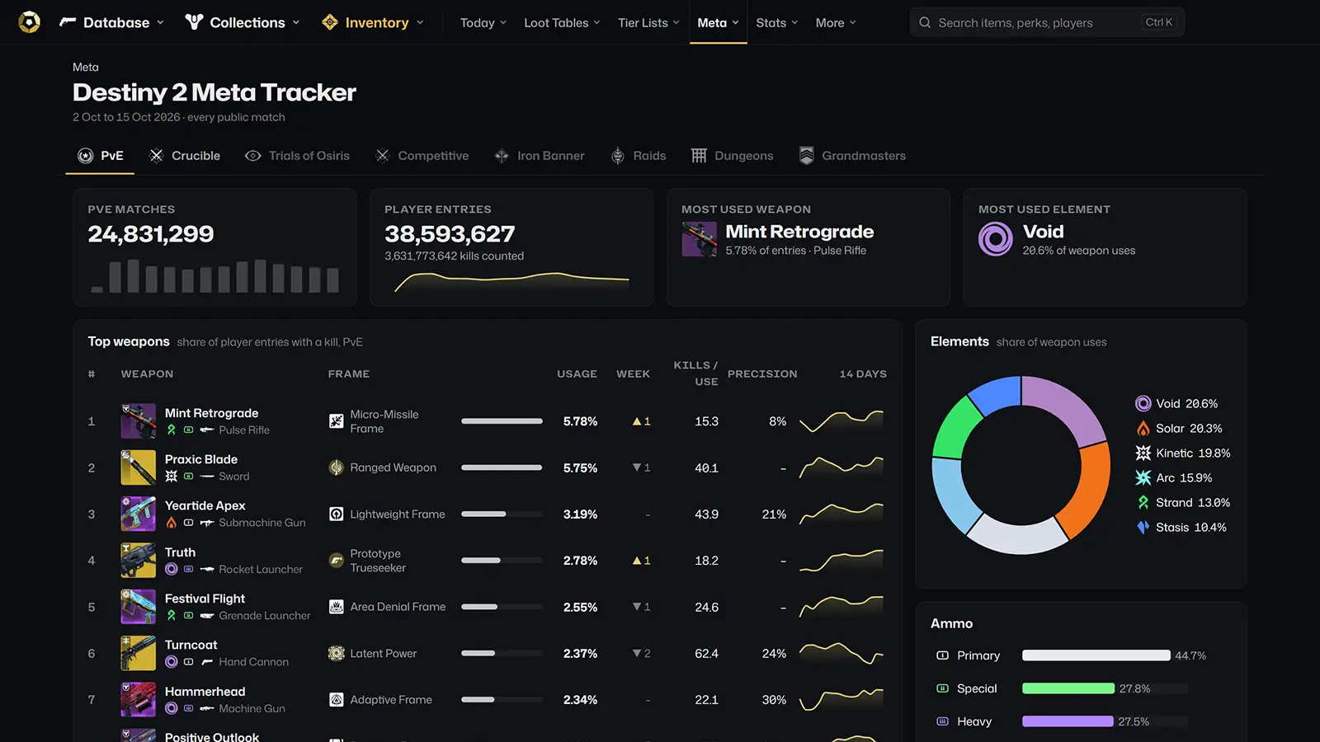Click the Adaptive Frame icon

click(336, 700)
